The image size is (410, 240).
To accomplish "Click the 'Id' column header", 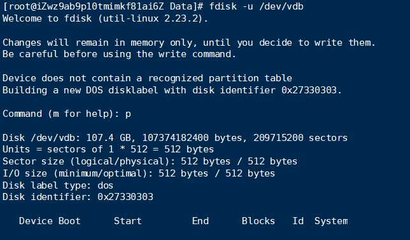I will (298, 221).
